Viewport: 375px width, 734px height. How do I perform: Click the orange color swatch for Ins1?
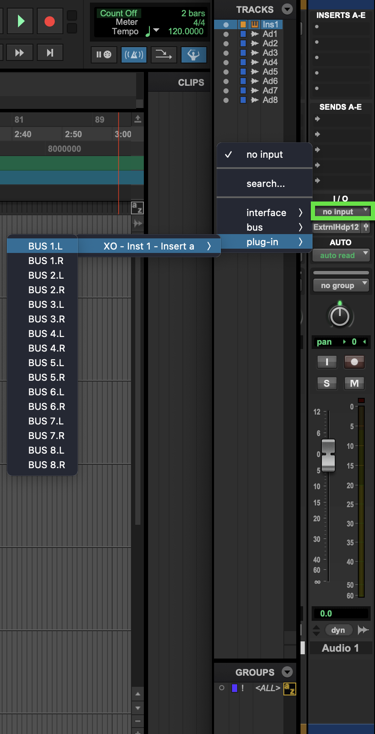pos(243,24)
